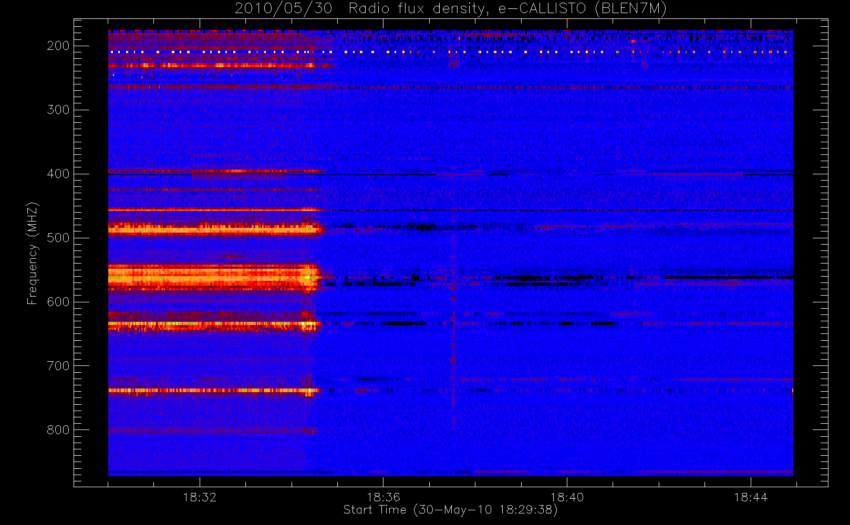Click the 18:40 time tick label

pyautogui.click(x=567, y=497)
